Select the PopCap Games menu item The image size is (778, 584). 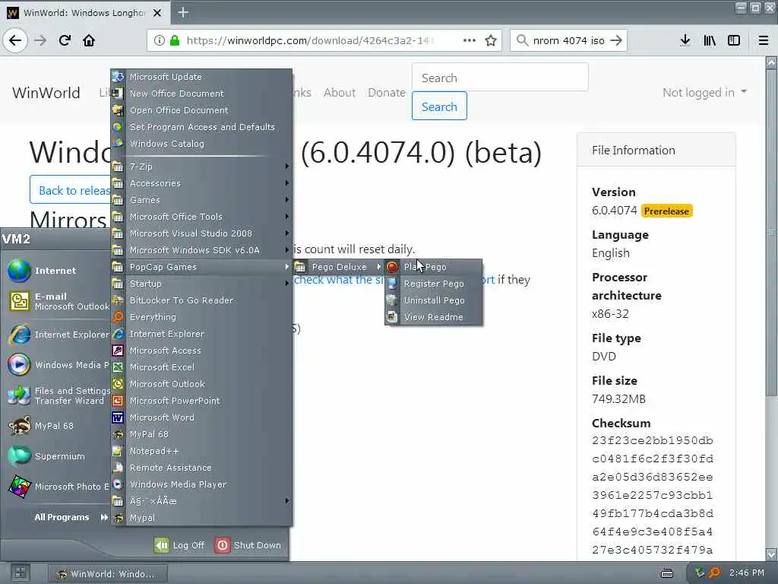pos(201,267)
